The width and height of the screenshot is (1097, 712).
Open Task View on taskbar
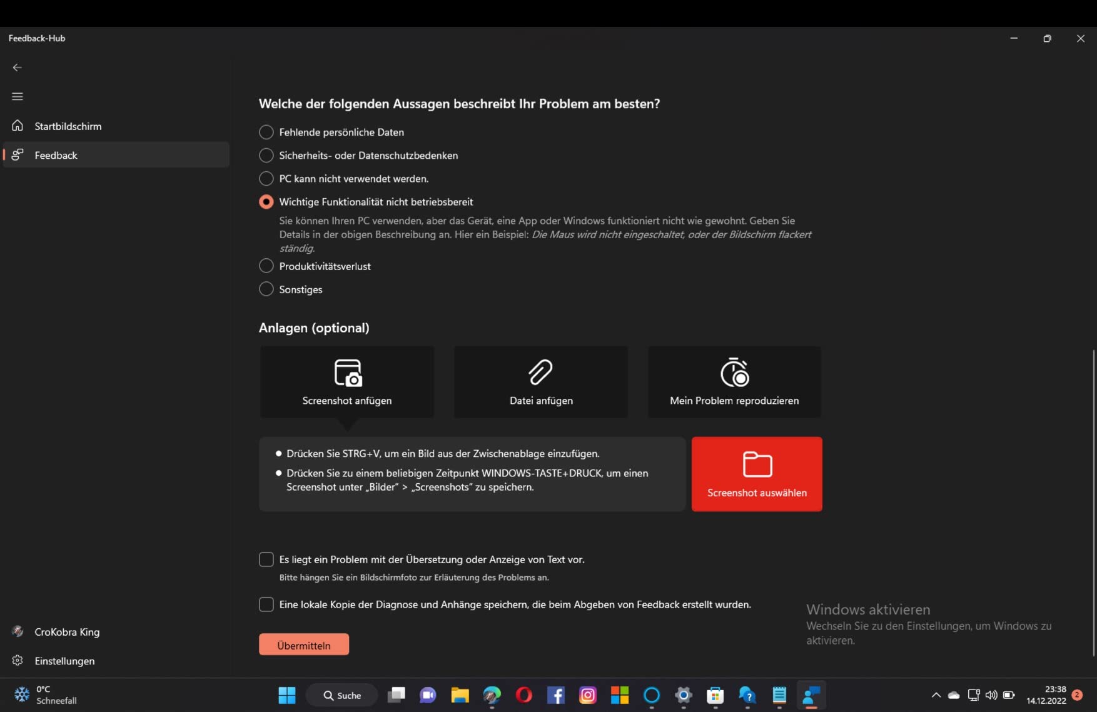[x=397, y=695]
